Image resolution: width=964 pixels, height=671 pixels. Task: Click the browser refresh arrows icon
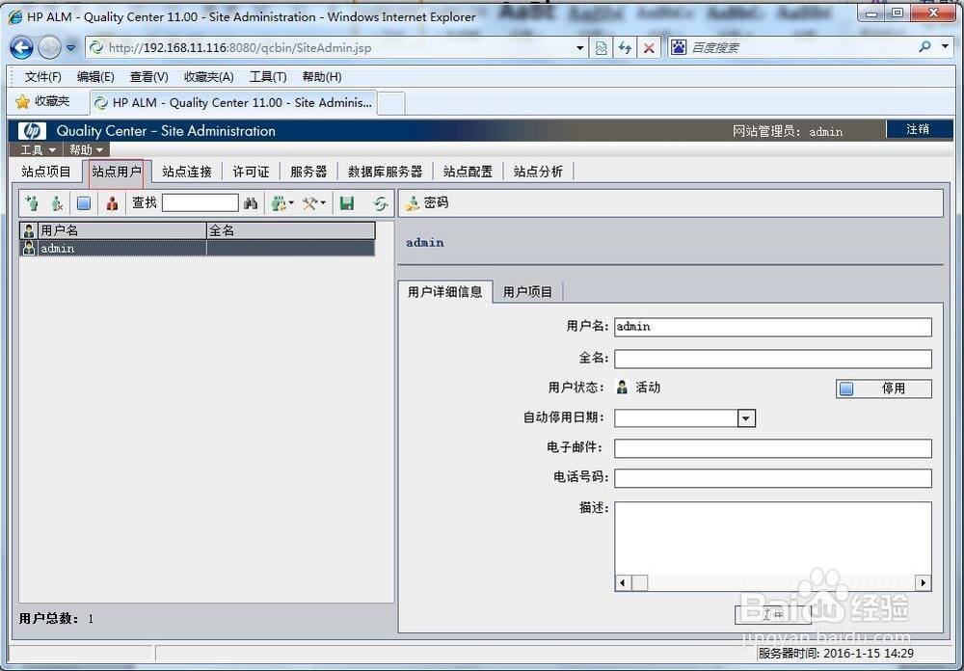tap(626, 47)
